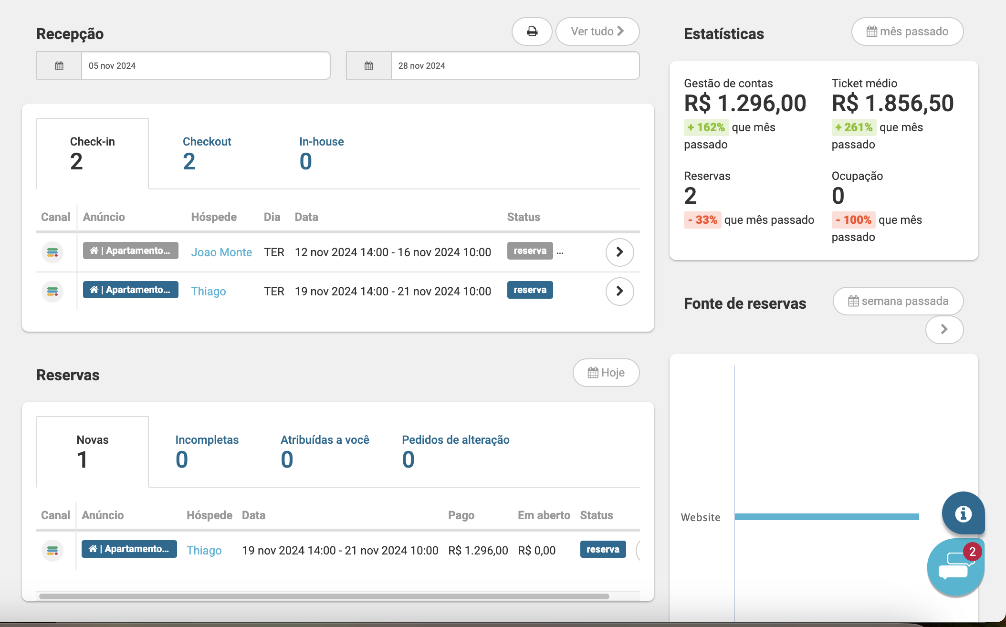Screen dimensions: 1006x627
Task: Open the mês passado period selector
Action: point(907,31)
